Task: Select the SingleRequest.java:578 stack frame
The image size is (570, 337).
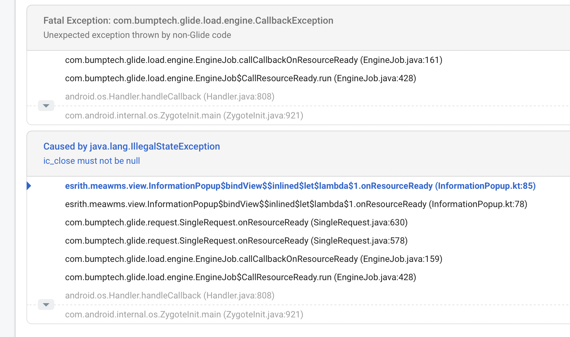Action: (236, 241)
